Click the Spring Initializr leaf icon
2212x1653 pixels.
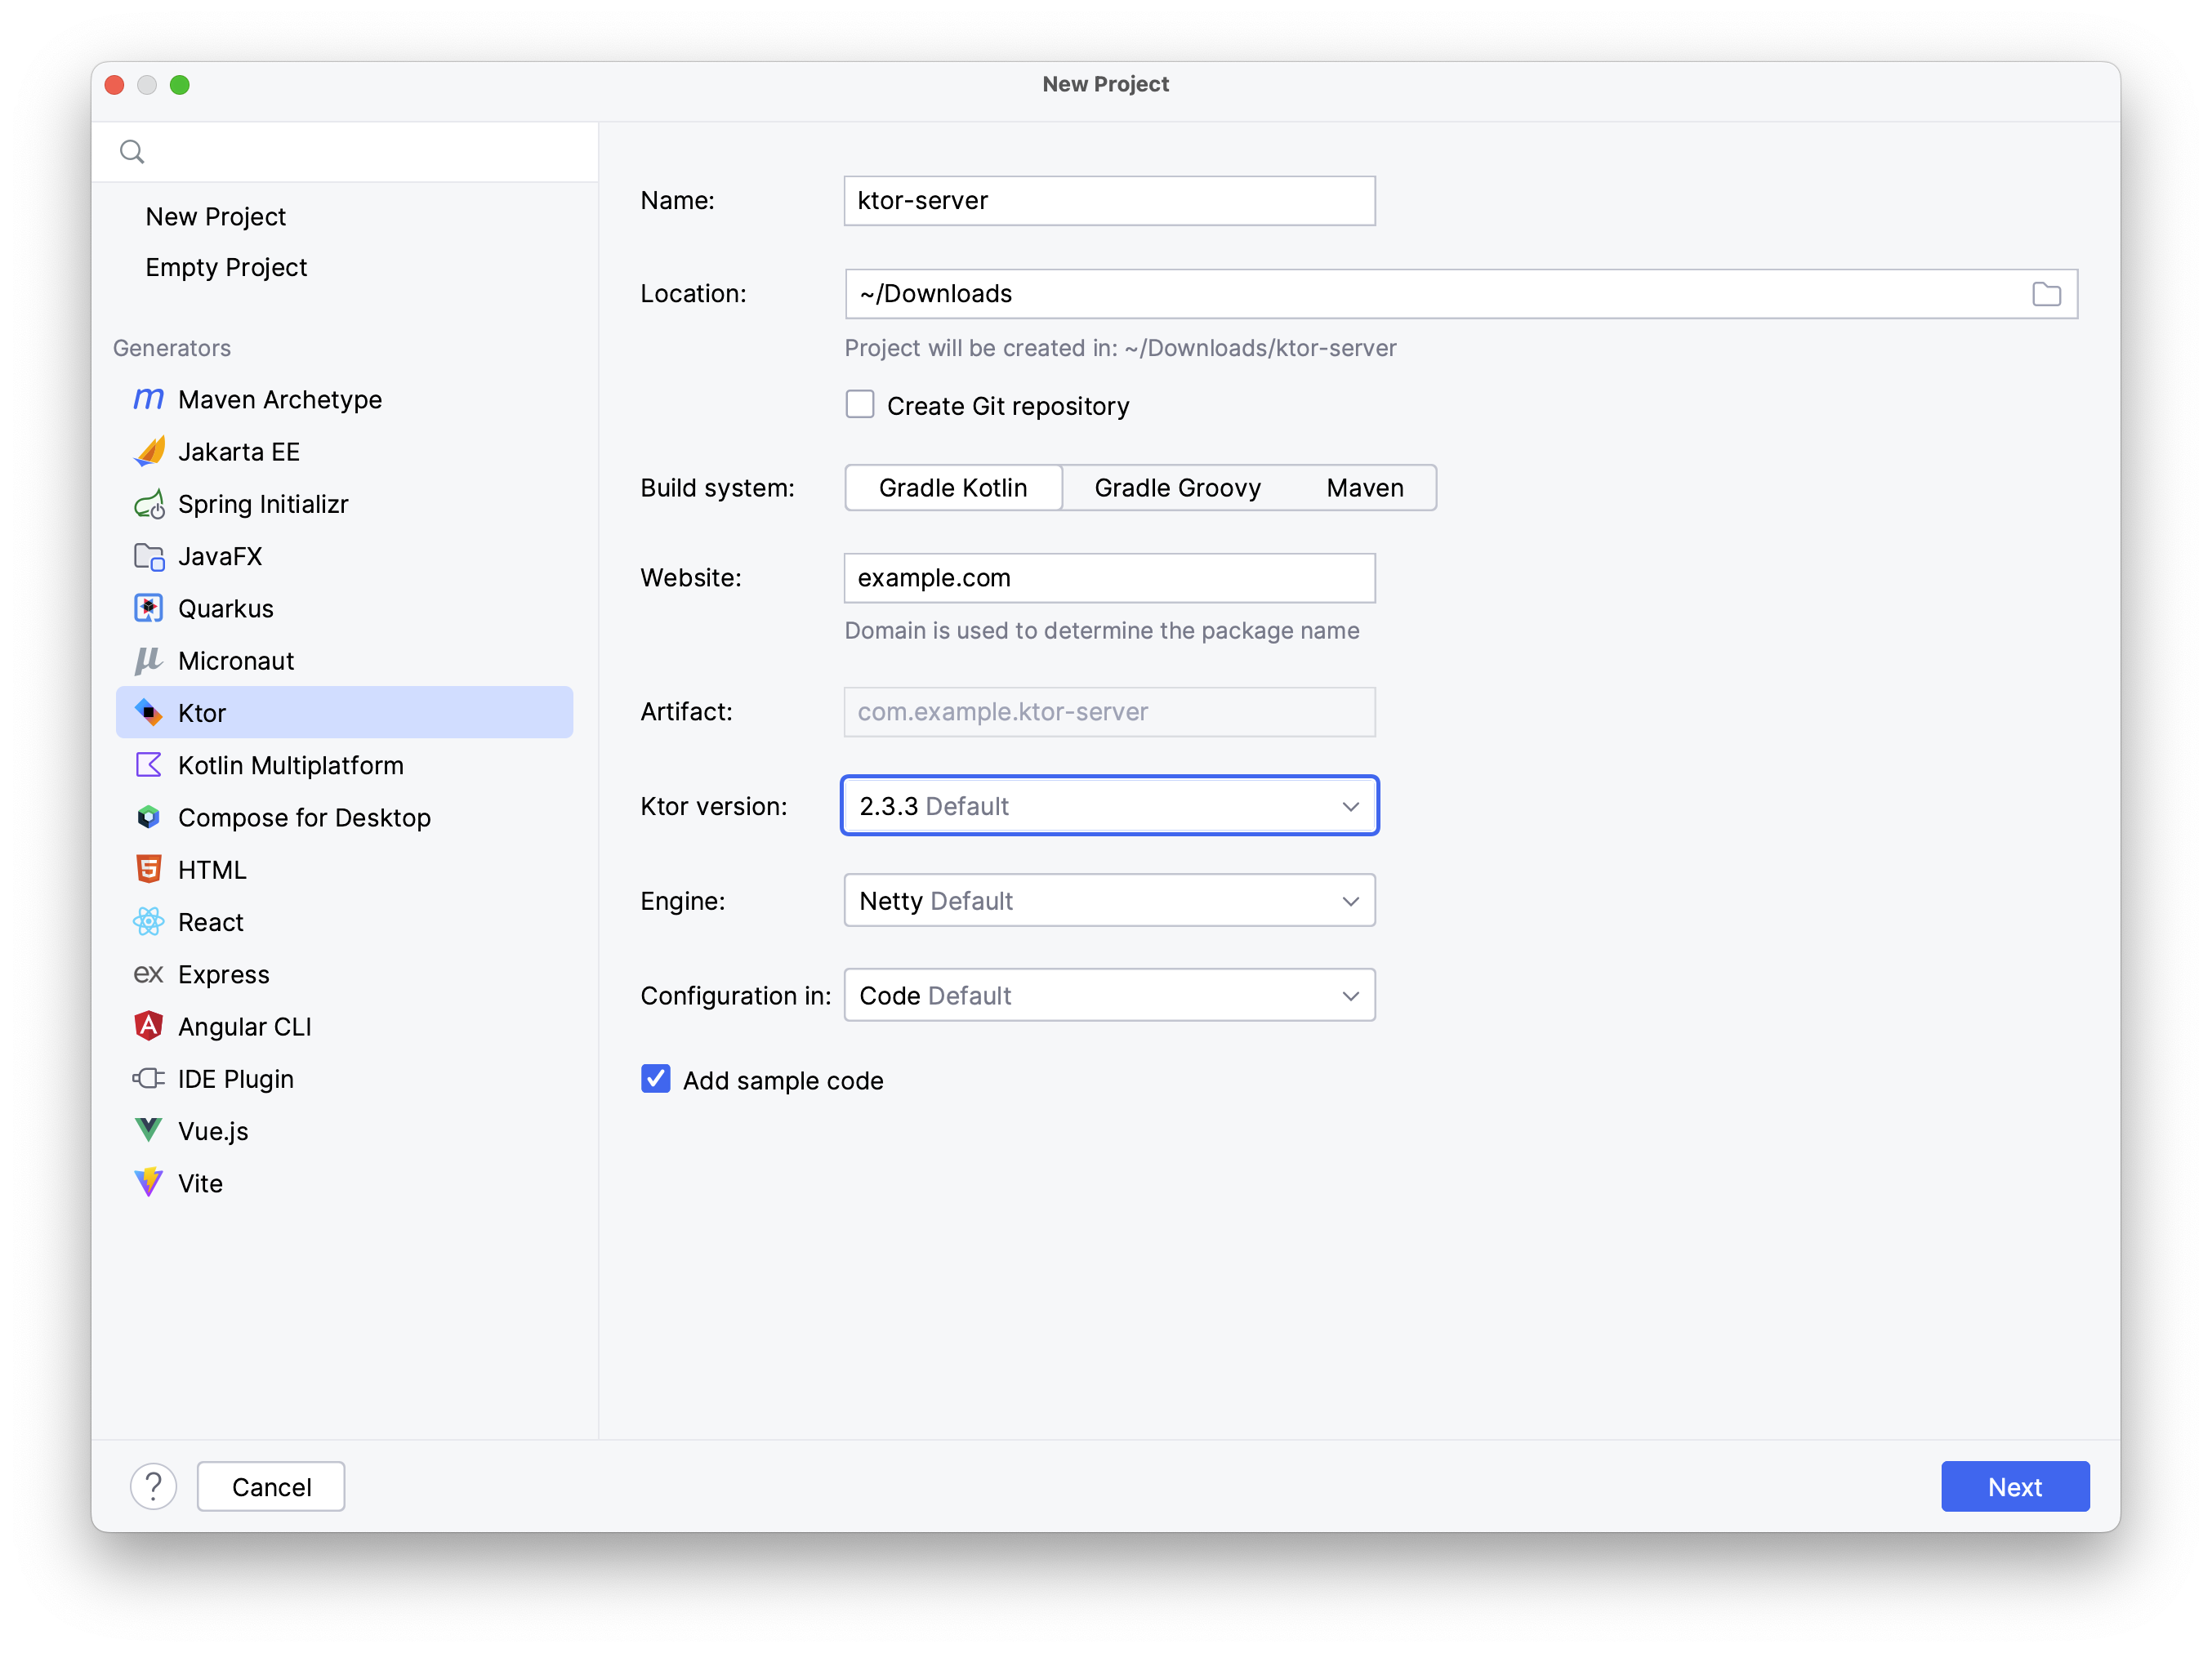coord(148,504)
